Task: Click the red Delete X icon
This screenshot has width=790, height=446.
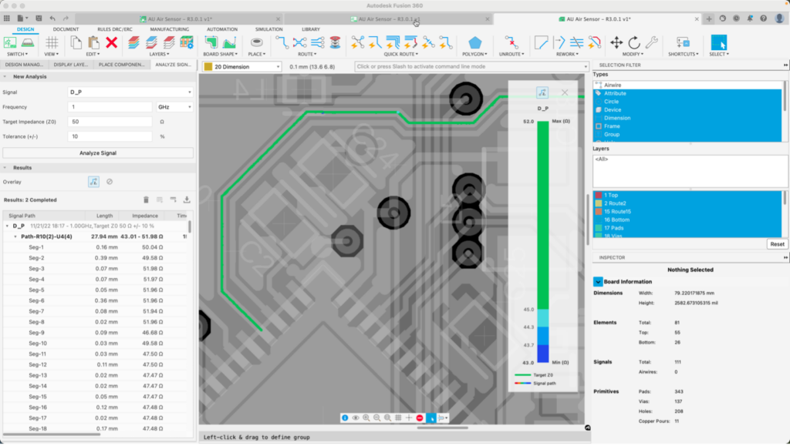Action: coord(111,42)
